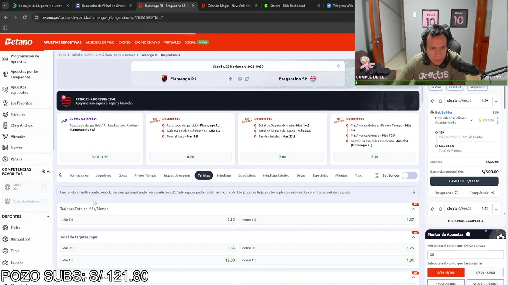
Task: Open the match stats board icon
Action: (x=239, y=79)
